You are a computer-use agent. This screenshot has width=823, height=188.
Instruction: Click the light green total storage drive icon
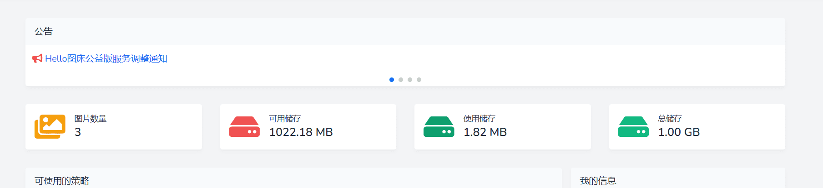[x=633, y=126]
